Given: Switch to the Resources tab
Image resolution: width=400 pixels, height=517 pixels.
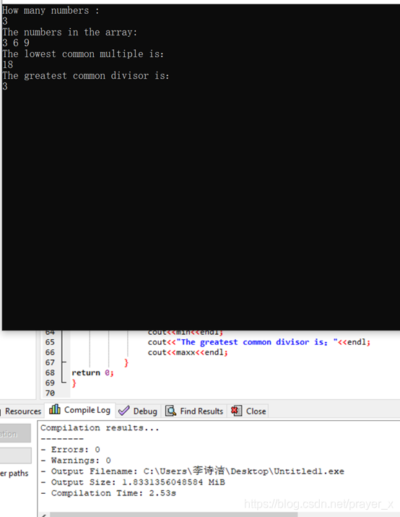Looking at the screenshot, I should (22, 411).
